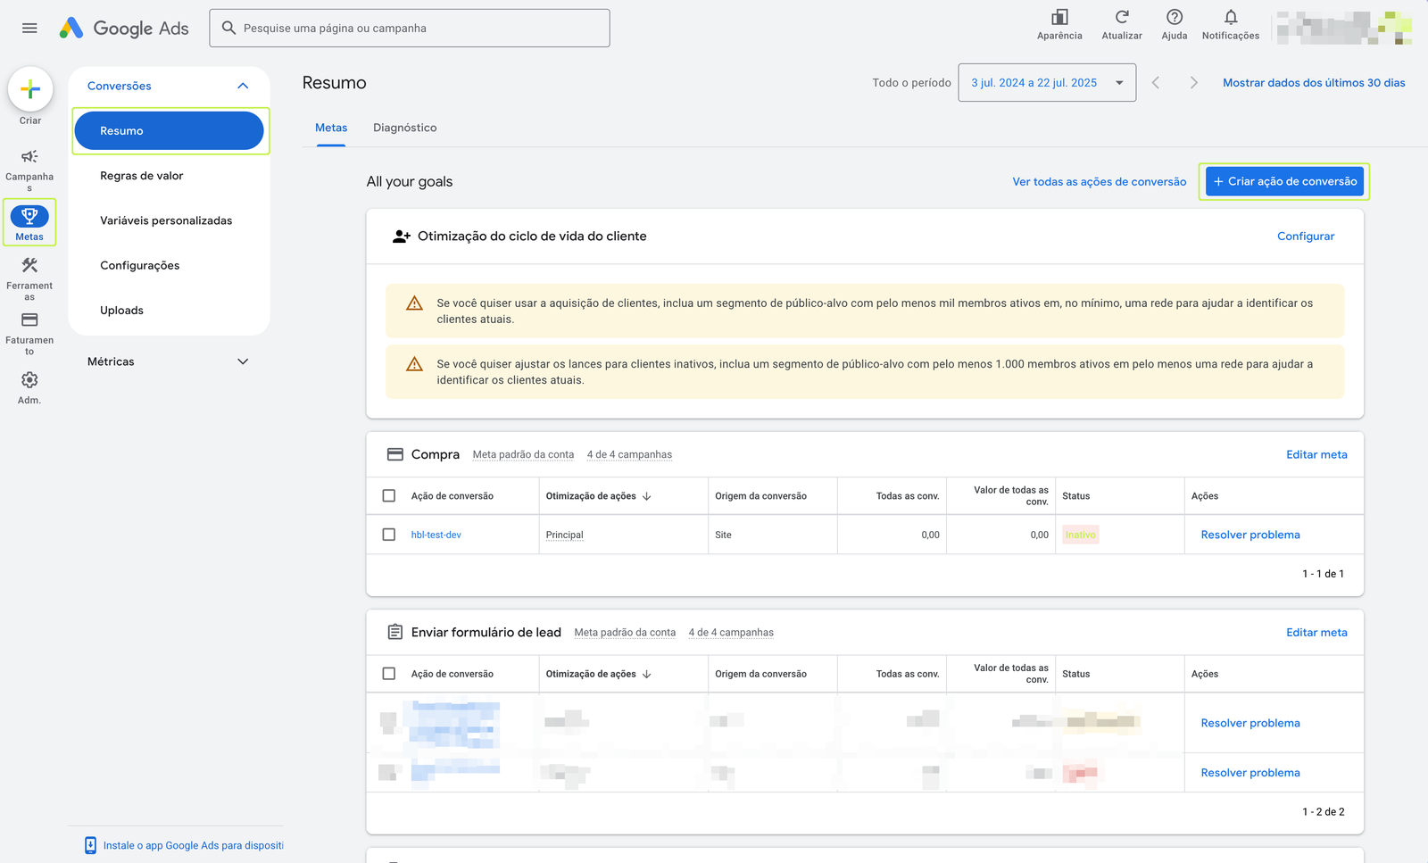Click Resolver problema for hbl-test-dev
The image size is (1428, 863).
(1250, 535)
